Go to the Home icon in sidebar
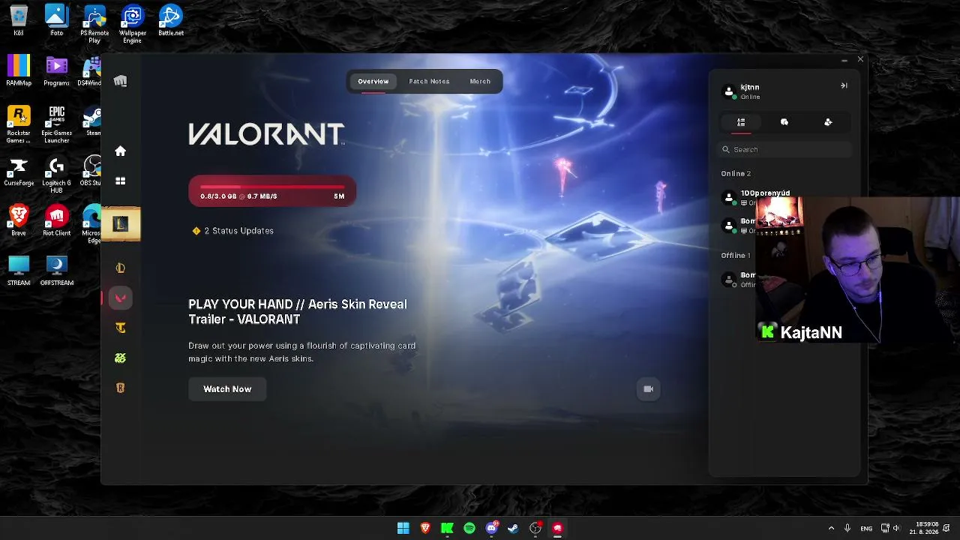The height and width of the screenshot is (540, 960). pyautogui.click(x=120, y=151)
